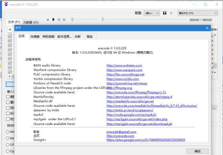Click the xrecode II app logo icon
Image resolution: width=223 pixels, height=155 pixels.
[6, 4]
